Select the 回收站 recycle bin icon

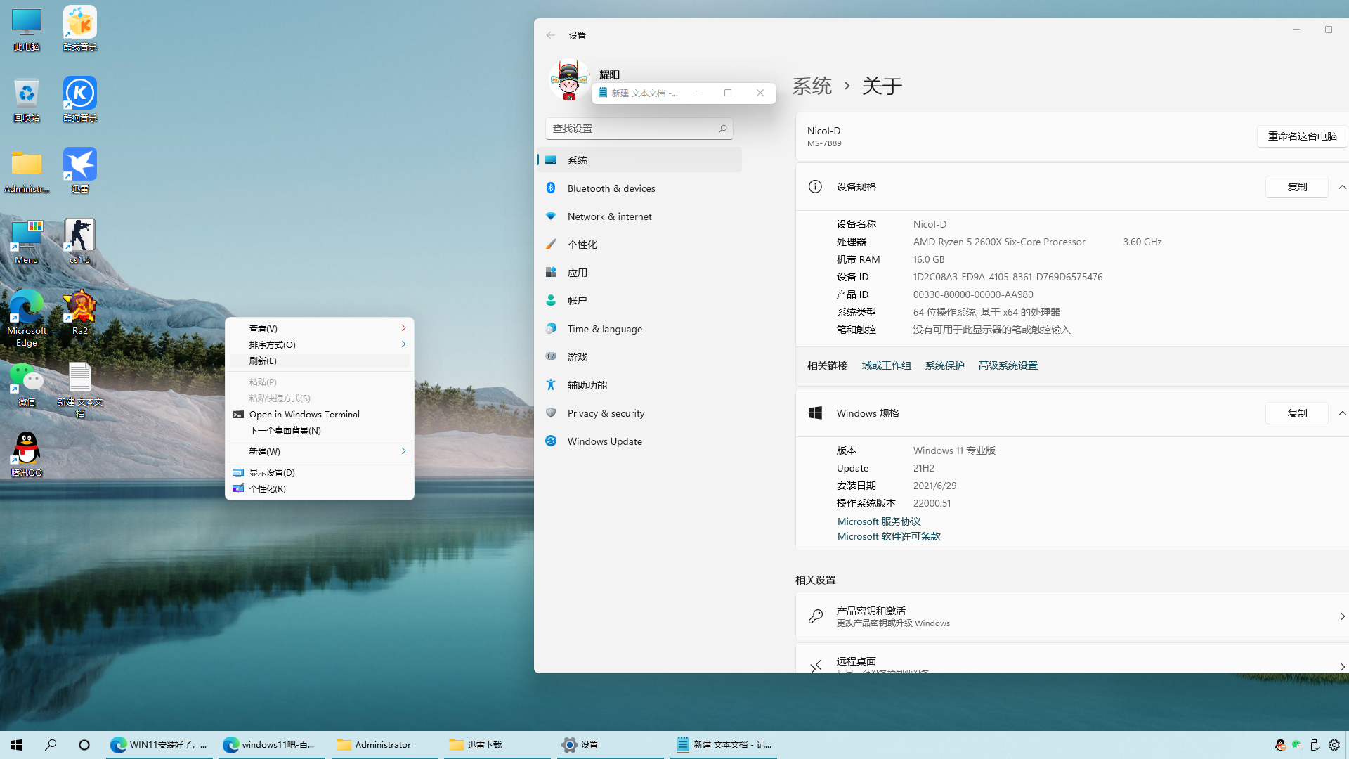(27, 100)
